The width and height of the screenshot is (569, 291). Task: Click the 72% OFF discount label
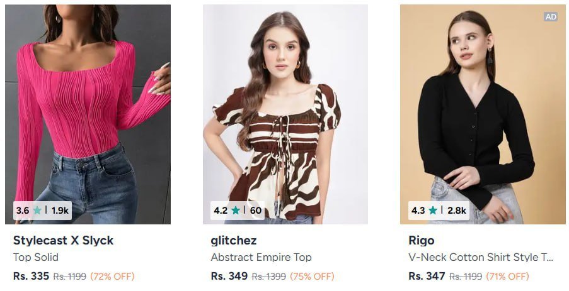(112, 277)
